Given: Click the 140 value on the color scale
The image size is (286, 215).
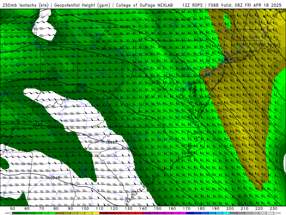Looking at the screenshot, I should point(143,209).
